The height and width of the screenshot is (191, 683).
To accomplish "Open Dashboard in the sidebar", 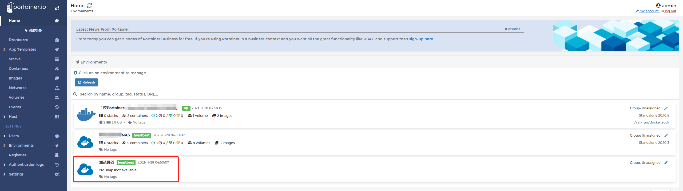I will 18,40.
